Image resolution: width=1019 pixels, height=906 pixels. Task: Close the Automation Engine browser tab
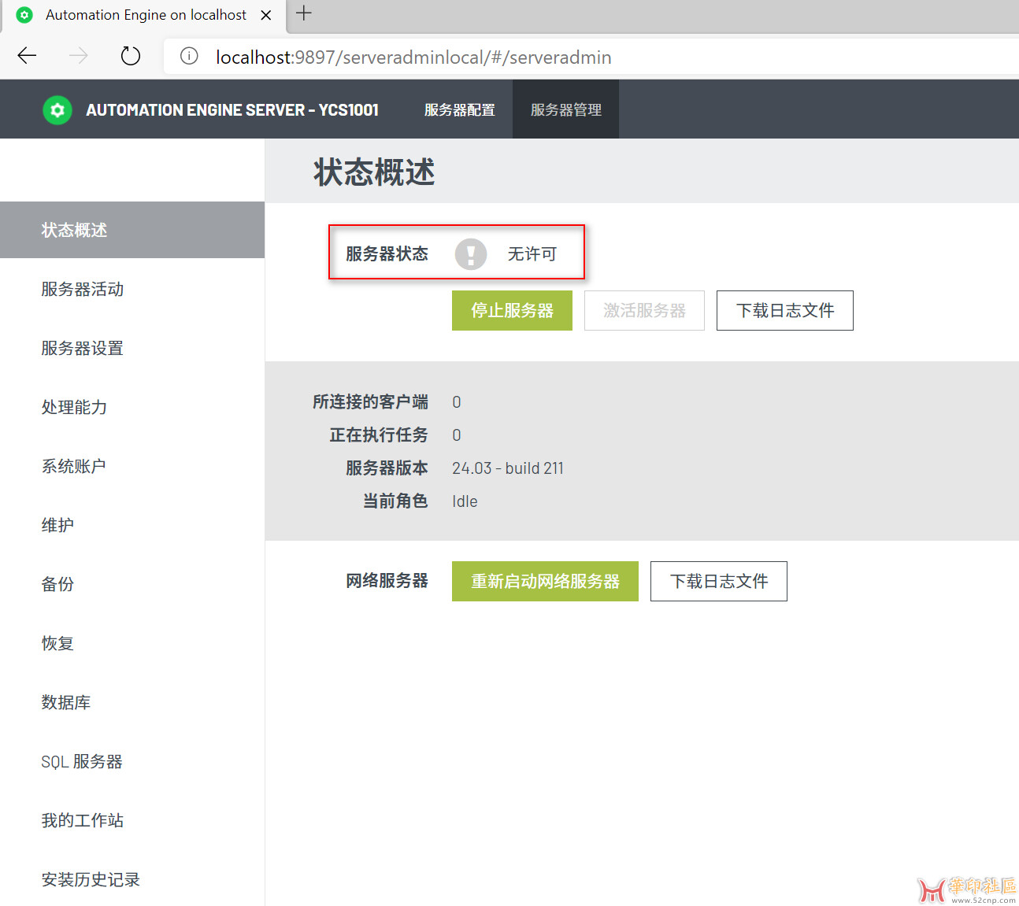click(x=266, y=15)
